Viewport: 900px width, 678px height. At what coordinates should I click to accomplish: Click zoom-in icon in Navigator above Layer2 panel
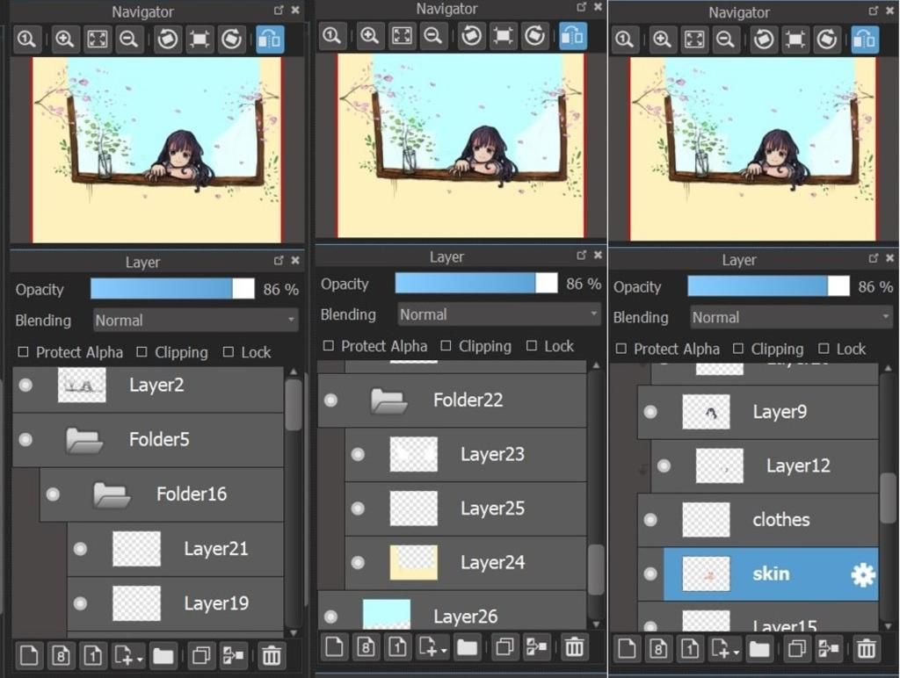[x=65, y=39]
